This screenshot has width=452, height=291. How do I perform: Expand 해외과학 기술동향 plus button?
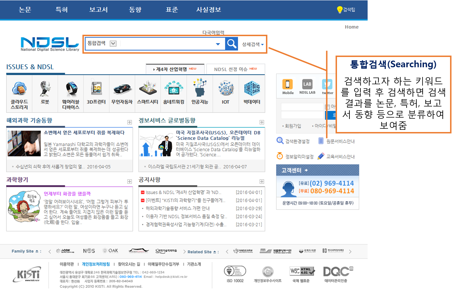click(130, 122)
